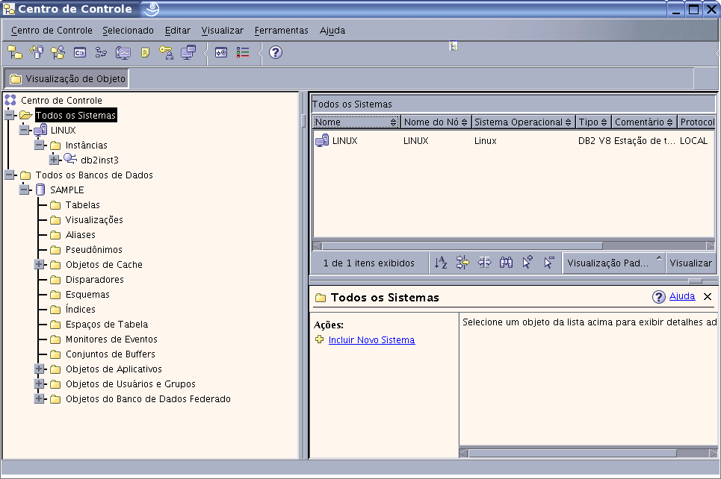The width and height of the screenshot is (721, 479).
Task: Open the Editar menu
Action: tap(178, 31)
